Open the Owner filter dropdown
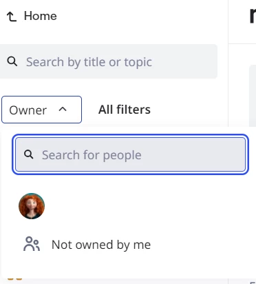256x284 pixels. pos(41,110)
